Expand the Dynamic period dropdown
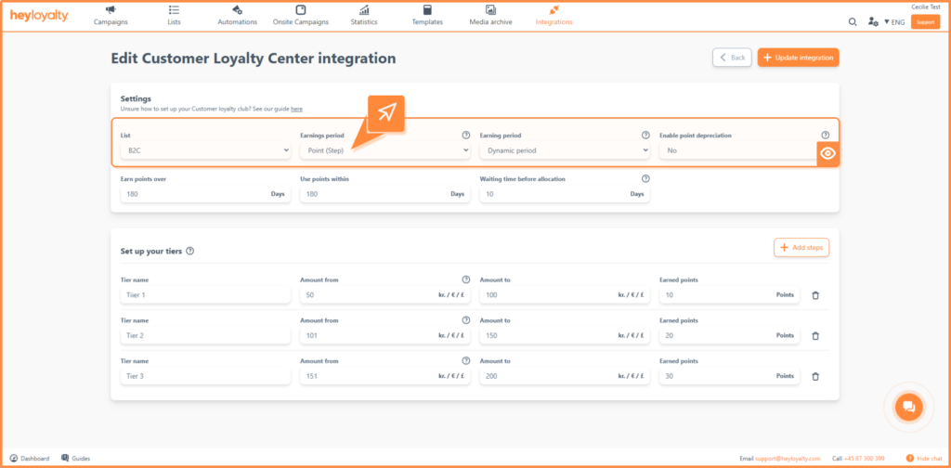Viewport: 951px width, 468px height. [565, 150]
